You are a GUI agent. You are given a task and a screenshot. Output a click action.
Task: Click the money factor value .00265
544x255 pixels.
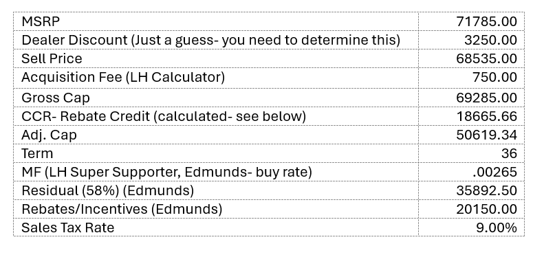coord(494,172)
